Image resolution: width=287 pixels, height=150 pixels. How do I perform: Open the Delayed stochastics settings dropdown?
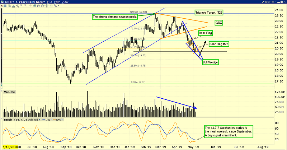pos(39,120)
